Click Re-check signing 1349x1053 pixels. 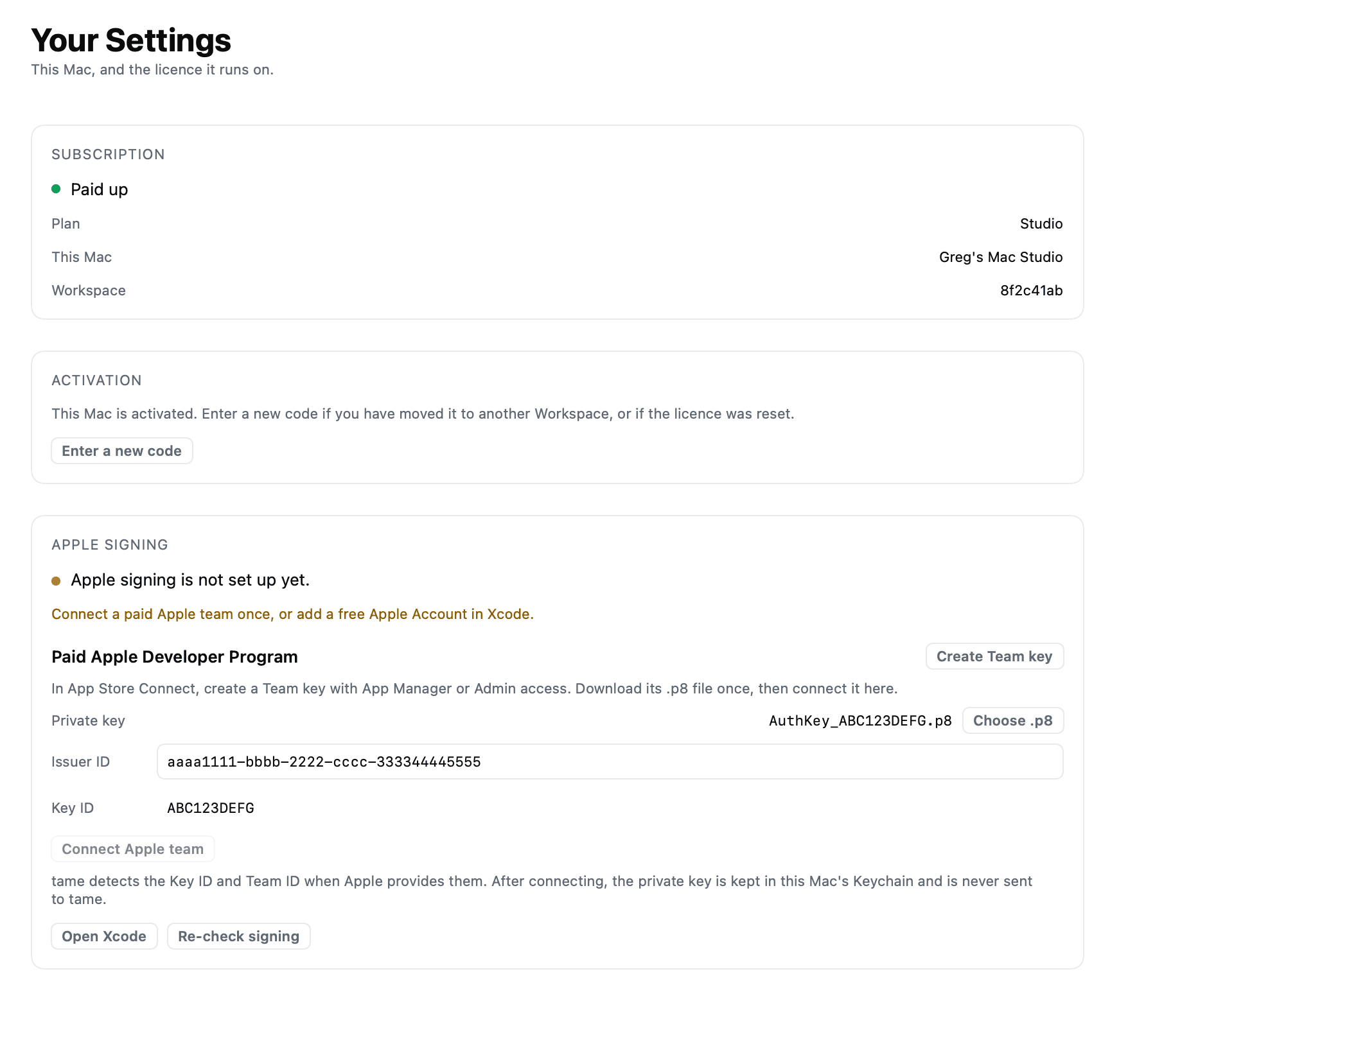[x=239, y=936]
